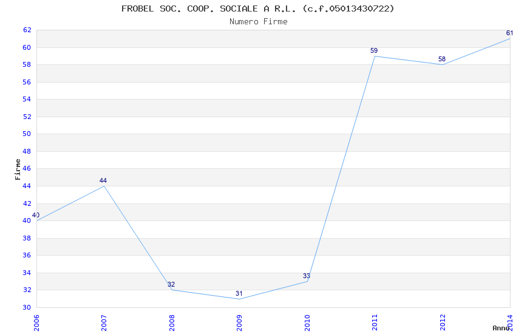Click the y-axis tick 30
The height and width of the screenshot is (334, 516).
(x=27, y=307)
